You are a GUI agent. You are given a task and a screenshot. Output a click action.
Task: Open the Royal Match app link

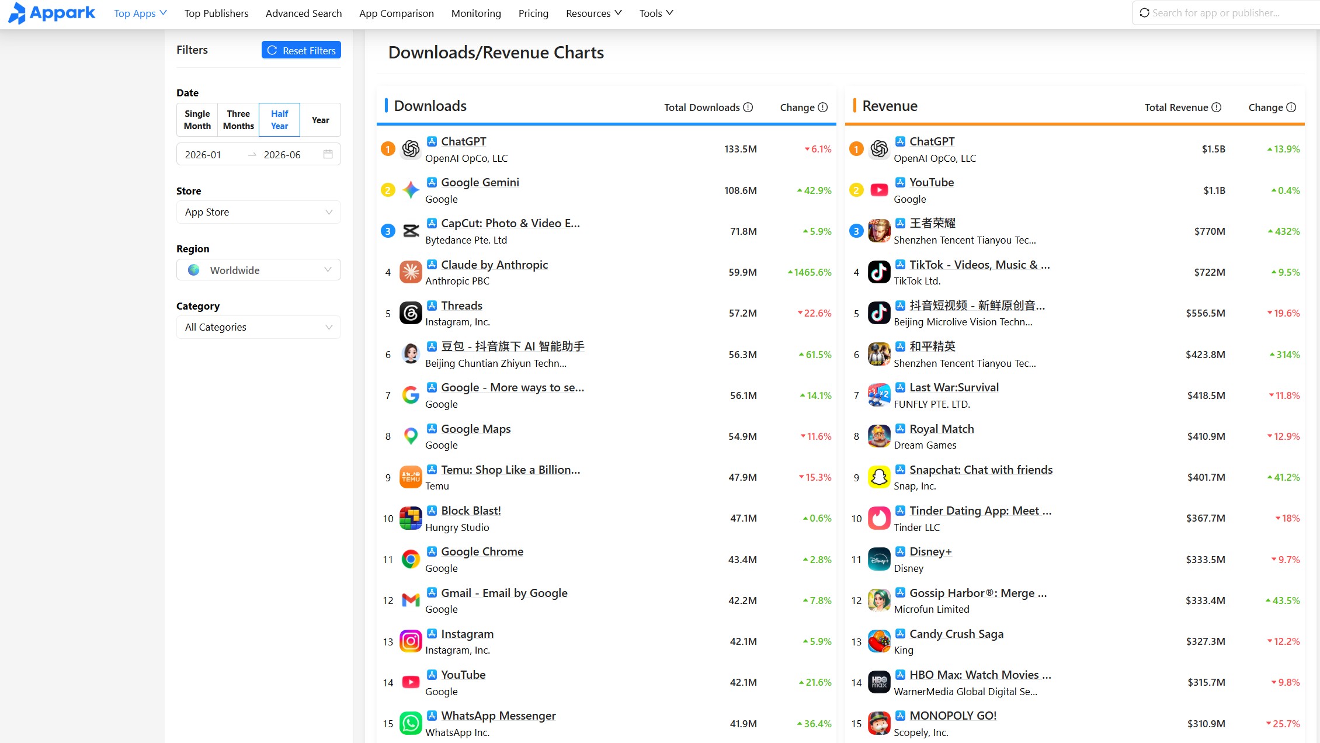pos(942,429)
